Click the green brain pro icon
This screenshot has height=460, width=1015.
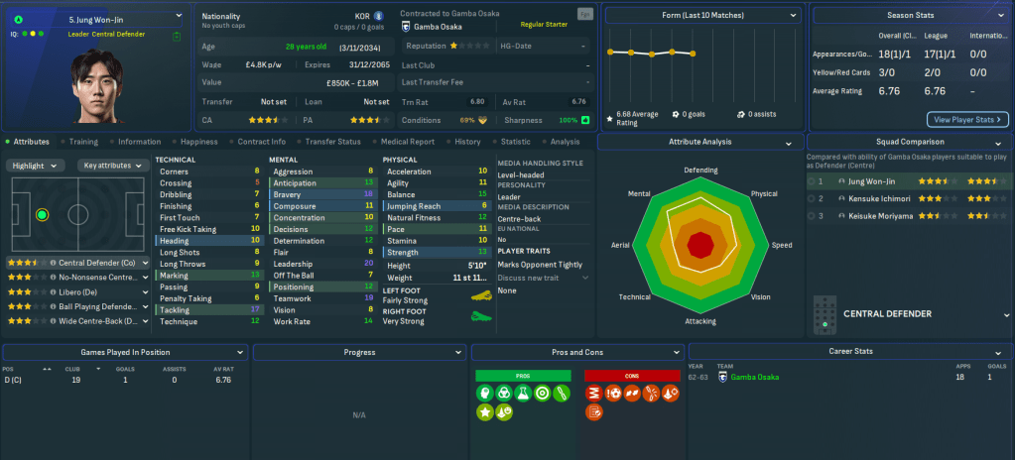(486, 394)
